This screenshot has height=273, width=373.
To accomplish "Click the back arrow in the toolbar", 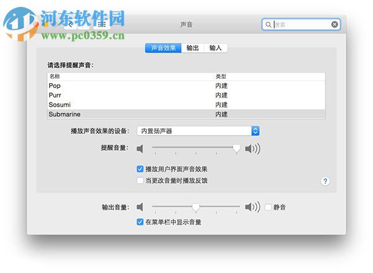I will pyautogui.click(x=70, y=25).
